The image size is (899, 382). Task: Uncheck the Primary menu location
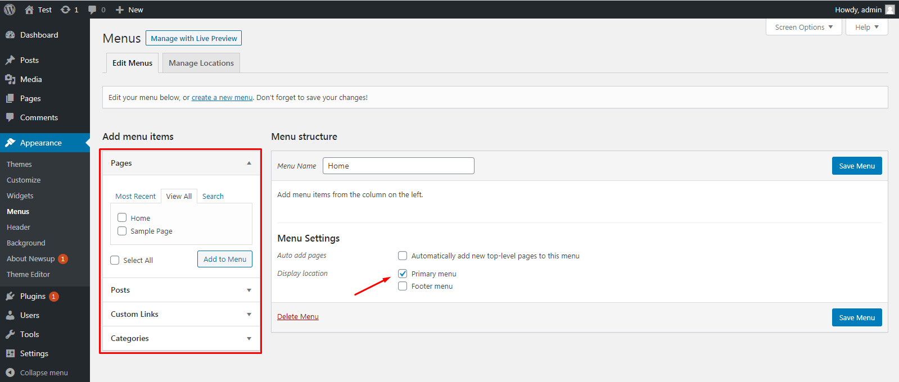tap(403, 274)
